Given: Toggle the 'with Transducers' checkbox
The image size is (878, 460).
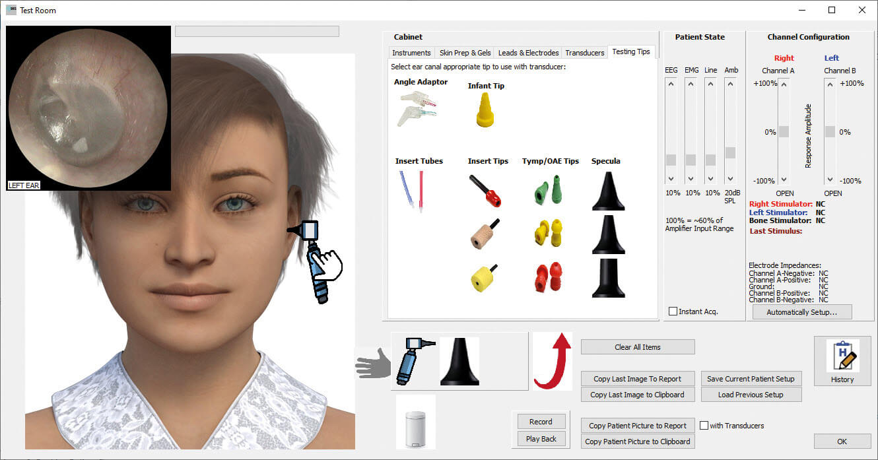Looking at the screenshot, I should [x=704, y=426].
